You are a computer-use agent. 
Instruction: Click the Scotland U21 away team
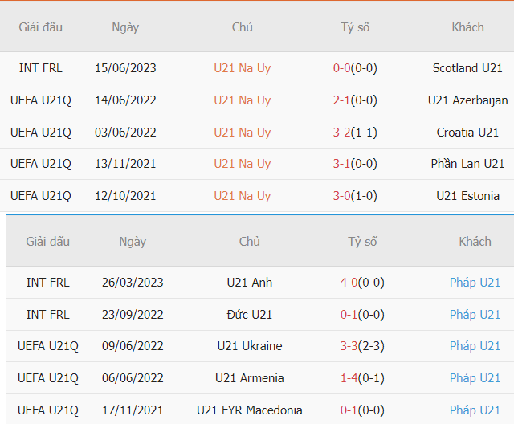(x=467, y=68)
